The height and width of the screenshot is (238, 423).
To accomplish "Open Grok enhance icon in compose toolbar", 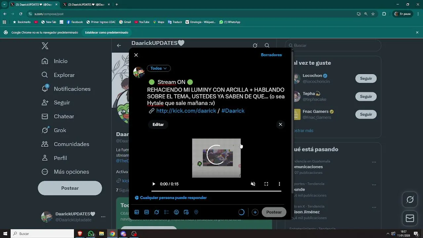I will point(157,212).
